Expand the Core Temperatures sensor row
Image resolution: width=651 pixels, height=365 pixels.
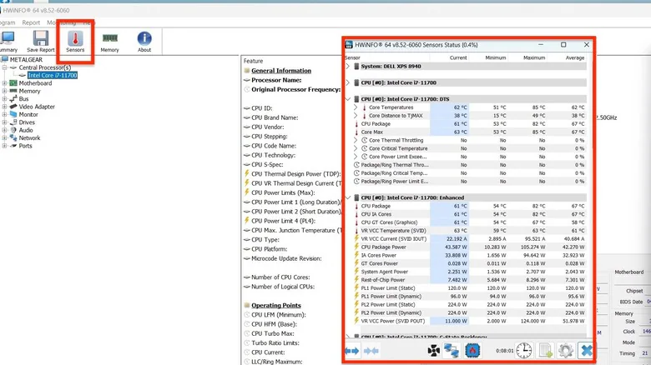(x=356, y=107)
